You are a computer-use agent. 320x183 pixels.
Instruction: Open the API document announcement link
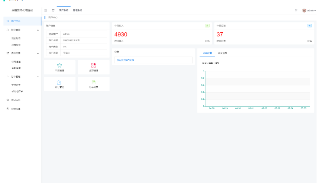click(x=125, y=60)
